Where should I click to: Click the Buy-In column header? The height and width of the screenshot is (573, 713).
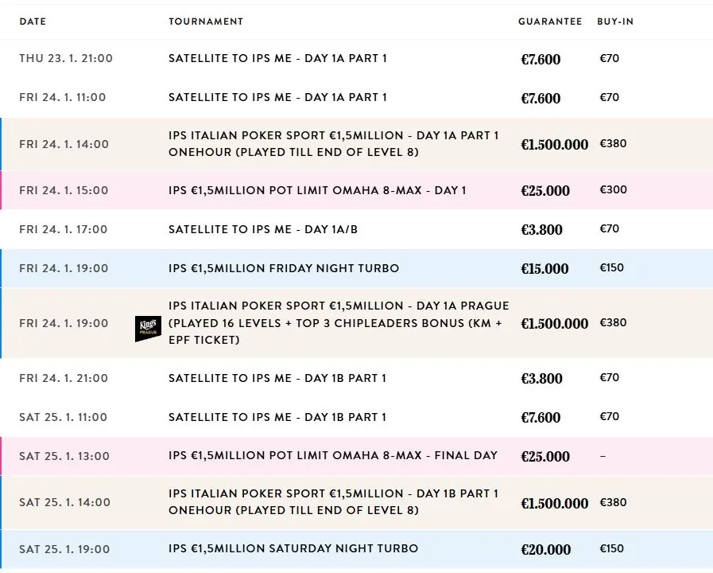click(615, 21)
